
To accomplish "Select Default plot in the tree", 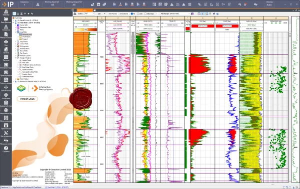I will 27,34.
